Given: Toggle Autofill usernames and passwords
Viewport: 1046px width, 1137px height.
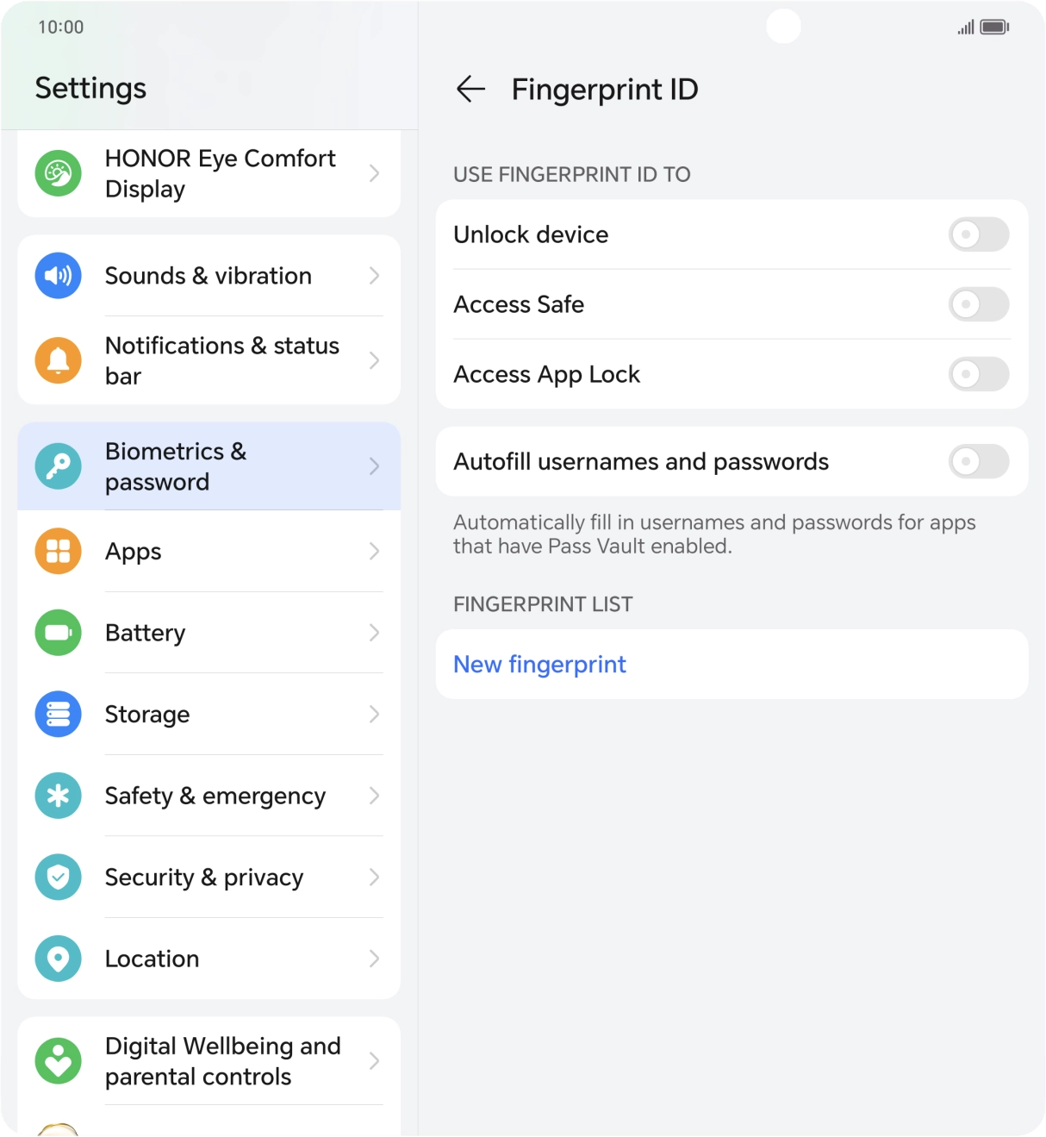Looking at the screenshot, I should (978, 462).
